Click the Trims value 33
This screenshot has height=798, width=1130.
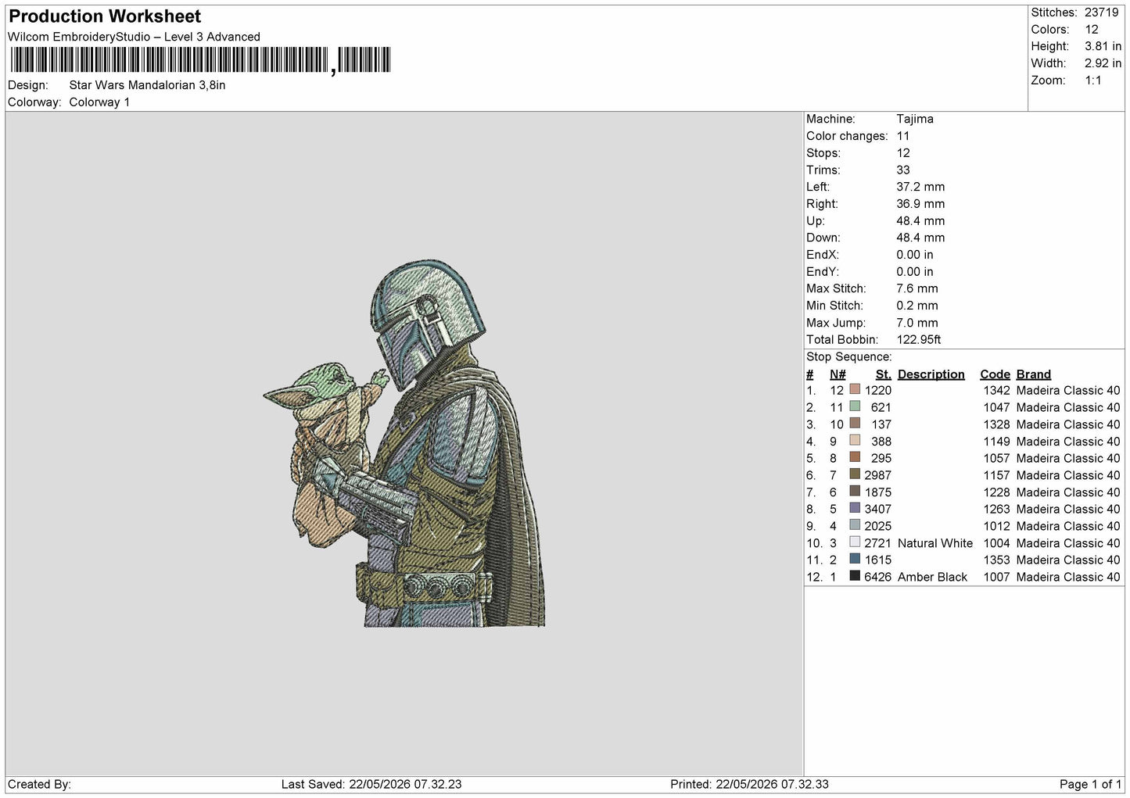click(903, 170)
